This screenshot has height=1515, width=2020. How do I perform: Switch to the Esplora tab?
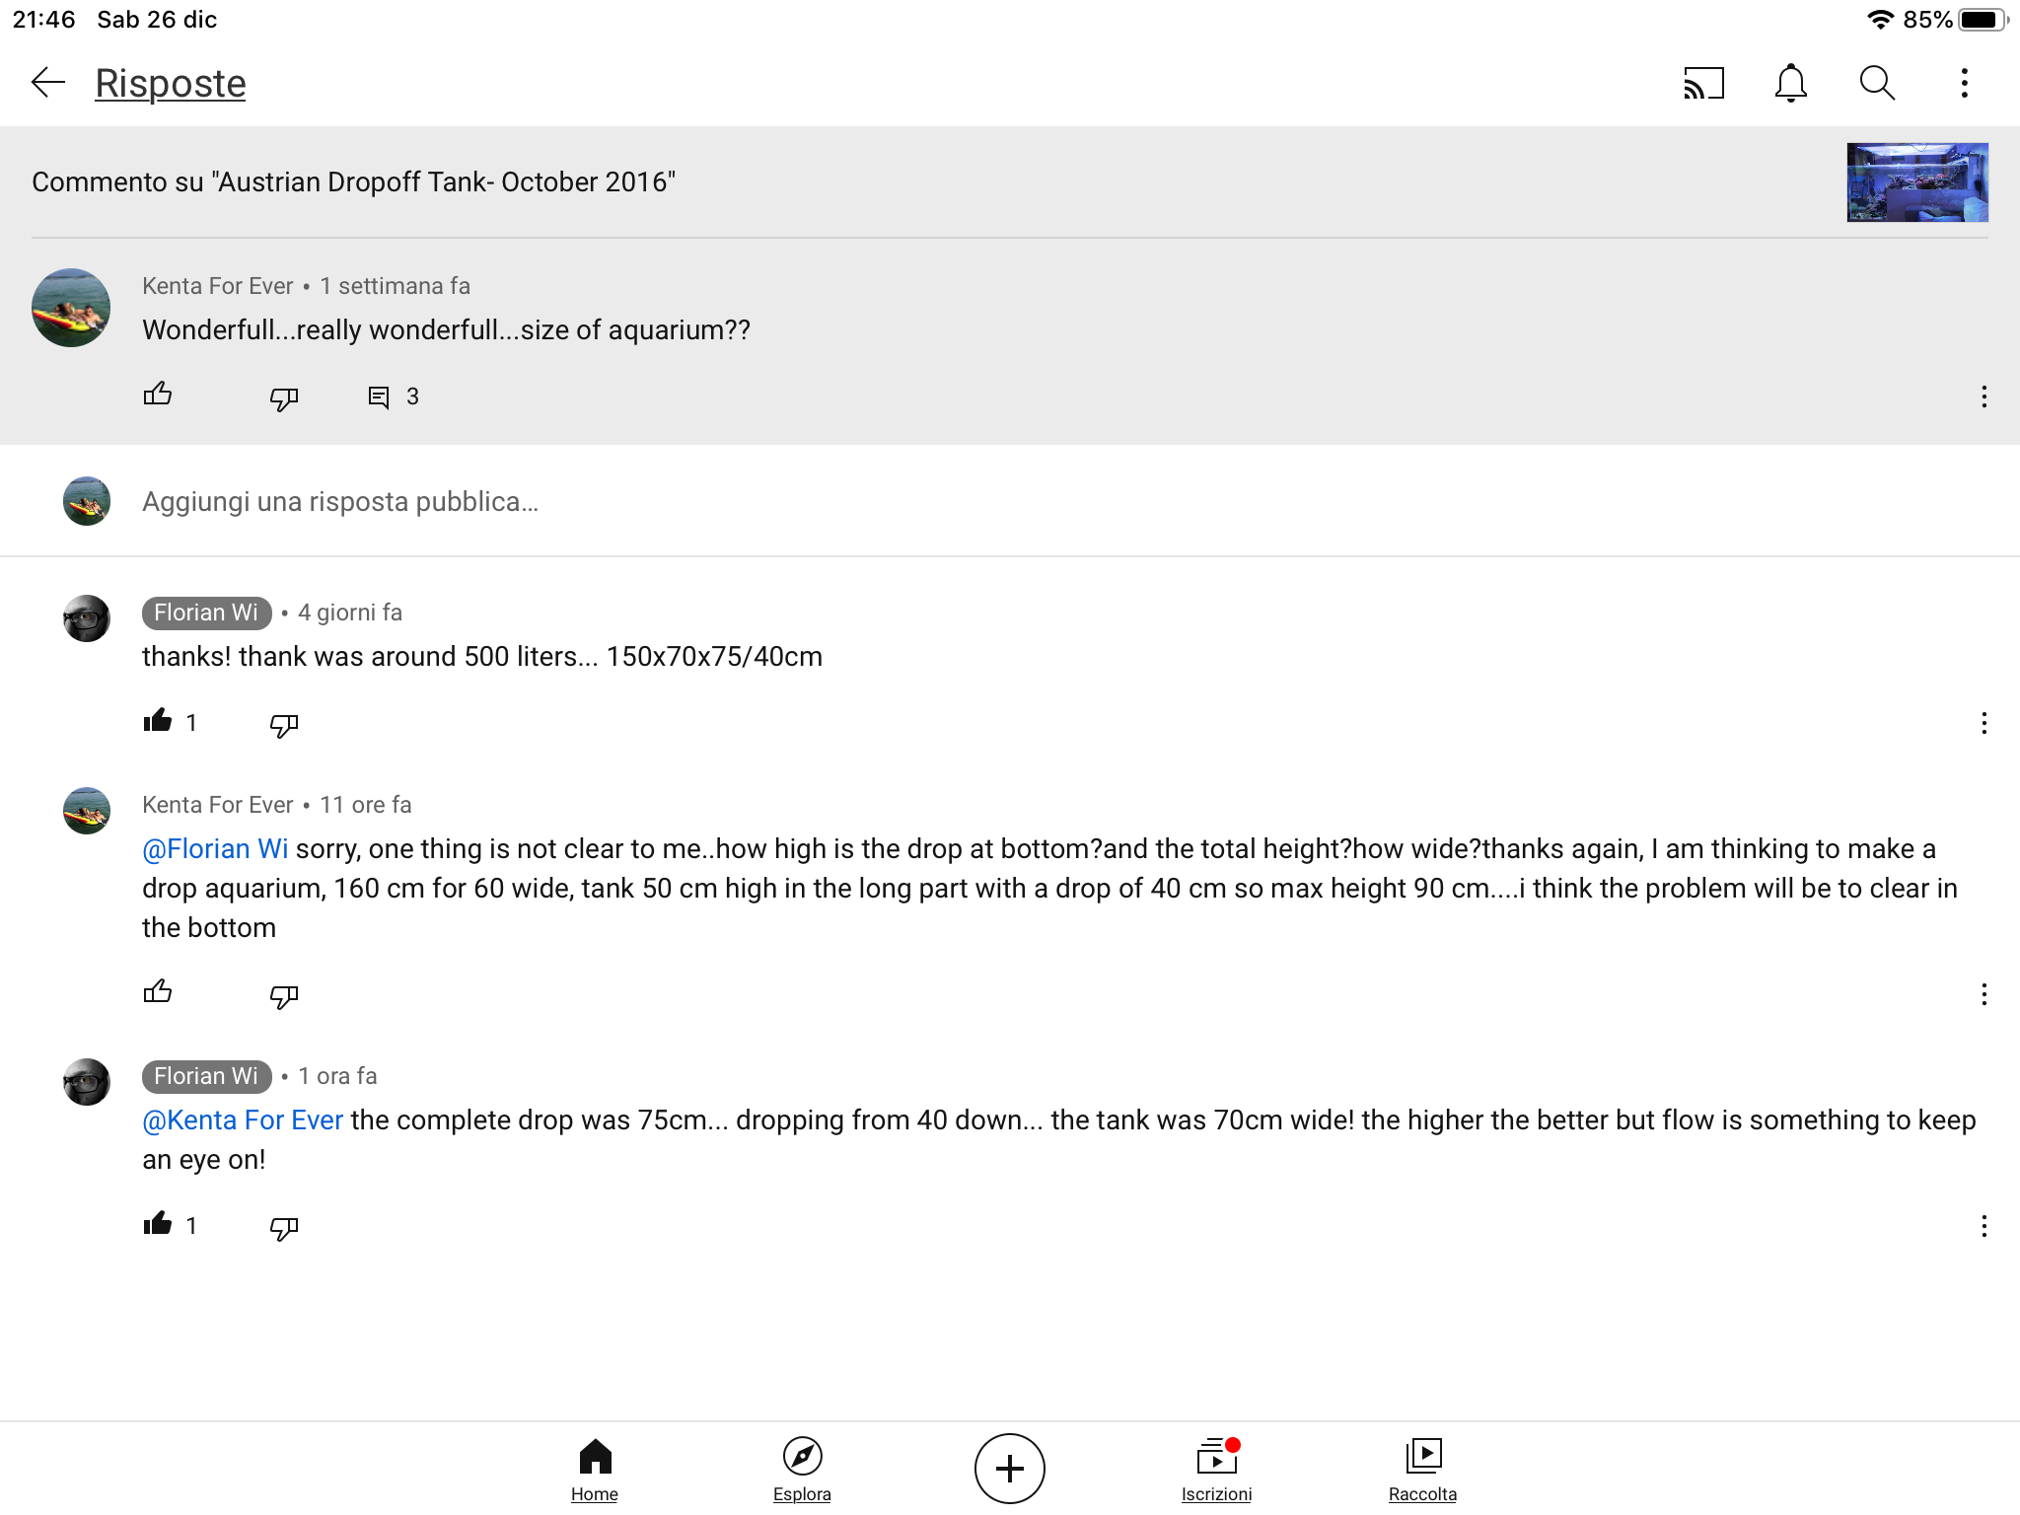[802, 1468]
